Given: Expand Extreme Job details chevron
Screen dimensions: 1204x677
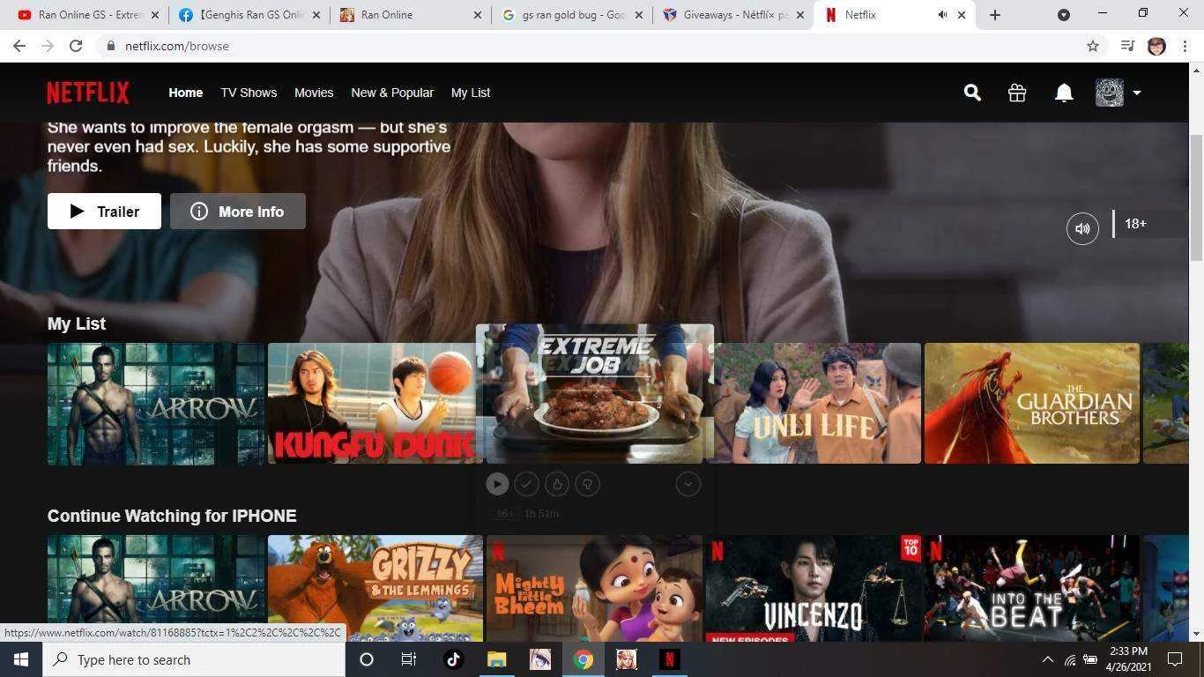Looking at the screenshot, I should 688,483.
